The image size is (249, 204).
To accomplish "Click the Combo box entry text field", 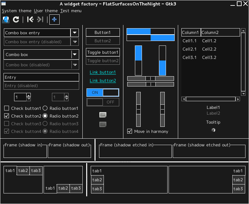I will point(37,33).
